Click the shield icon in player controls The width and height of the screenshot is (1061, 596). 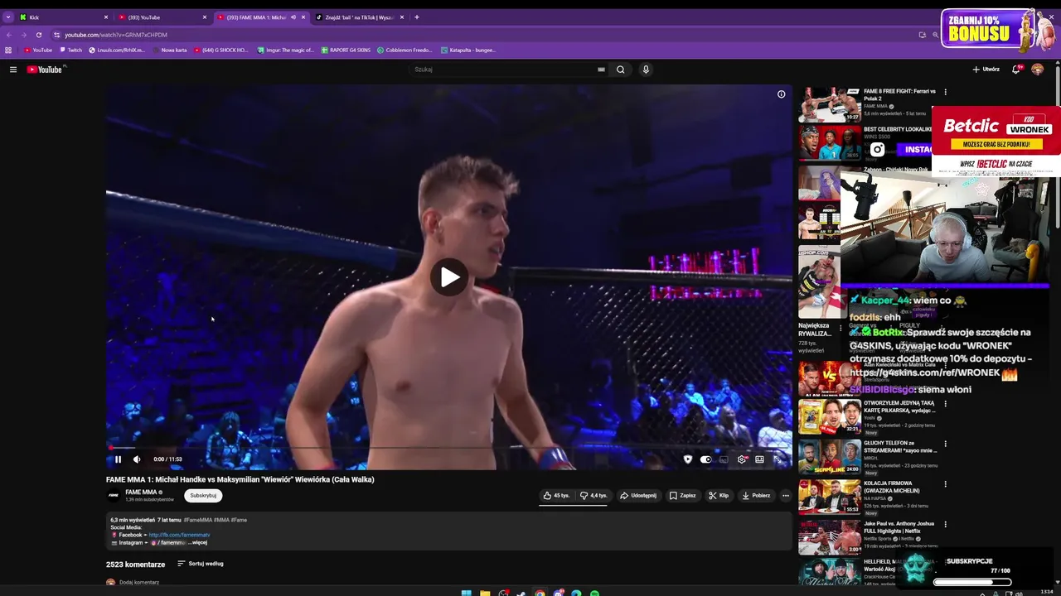(x=688, y=459)
